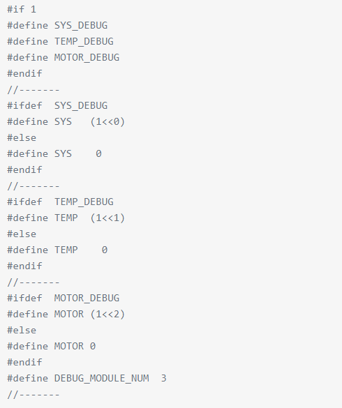The width and height of the screenshot is (342, 408).
Task: Click the (1<<1) value
Action: 107,218
